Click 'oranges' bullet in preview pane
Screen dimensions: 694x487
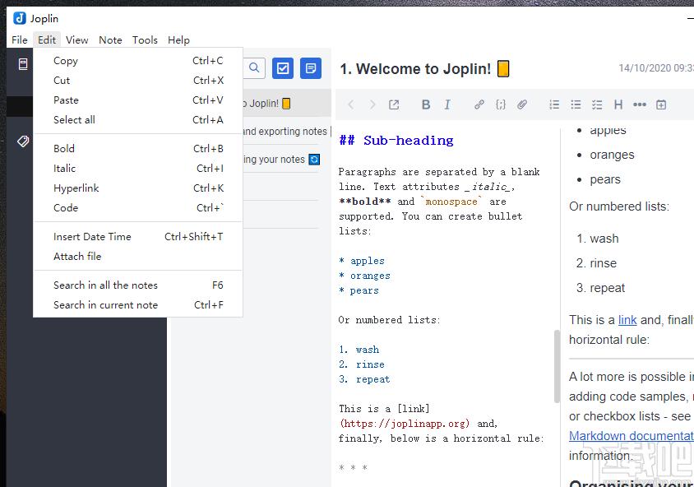click(x=612, y=155)
